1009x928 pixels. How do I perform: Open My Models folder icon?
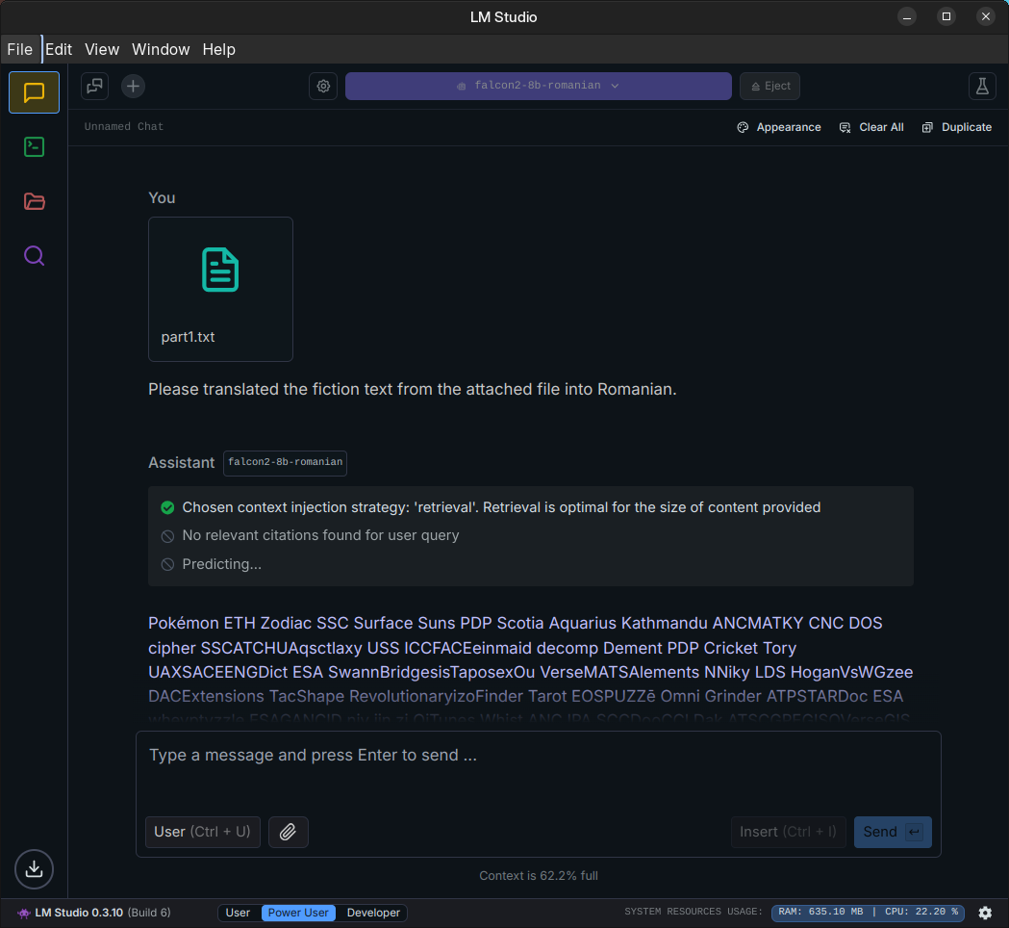click(34, 201)
